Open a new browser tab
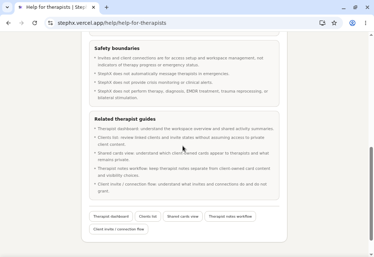Screen dimensions: 374x257 [107, 7]
